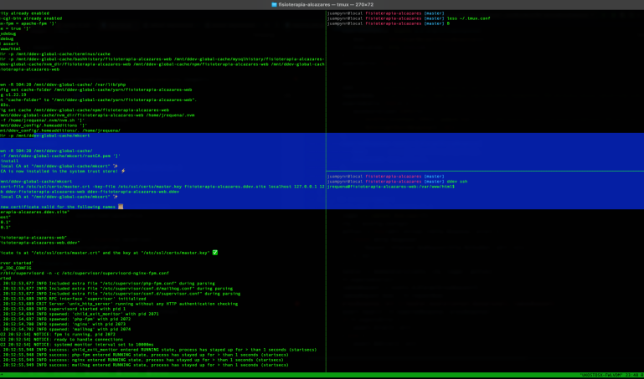Click the 'ddev ssh' command in bottom-right pane

tap(457, 182)
